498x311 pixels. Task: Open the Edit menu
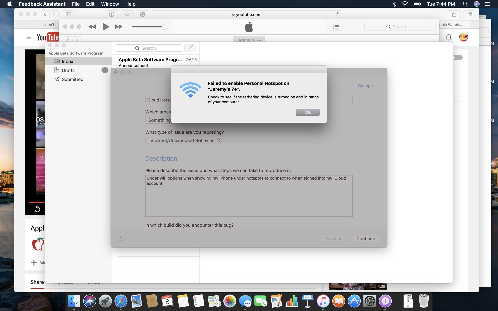[90, 4]
